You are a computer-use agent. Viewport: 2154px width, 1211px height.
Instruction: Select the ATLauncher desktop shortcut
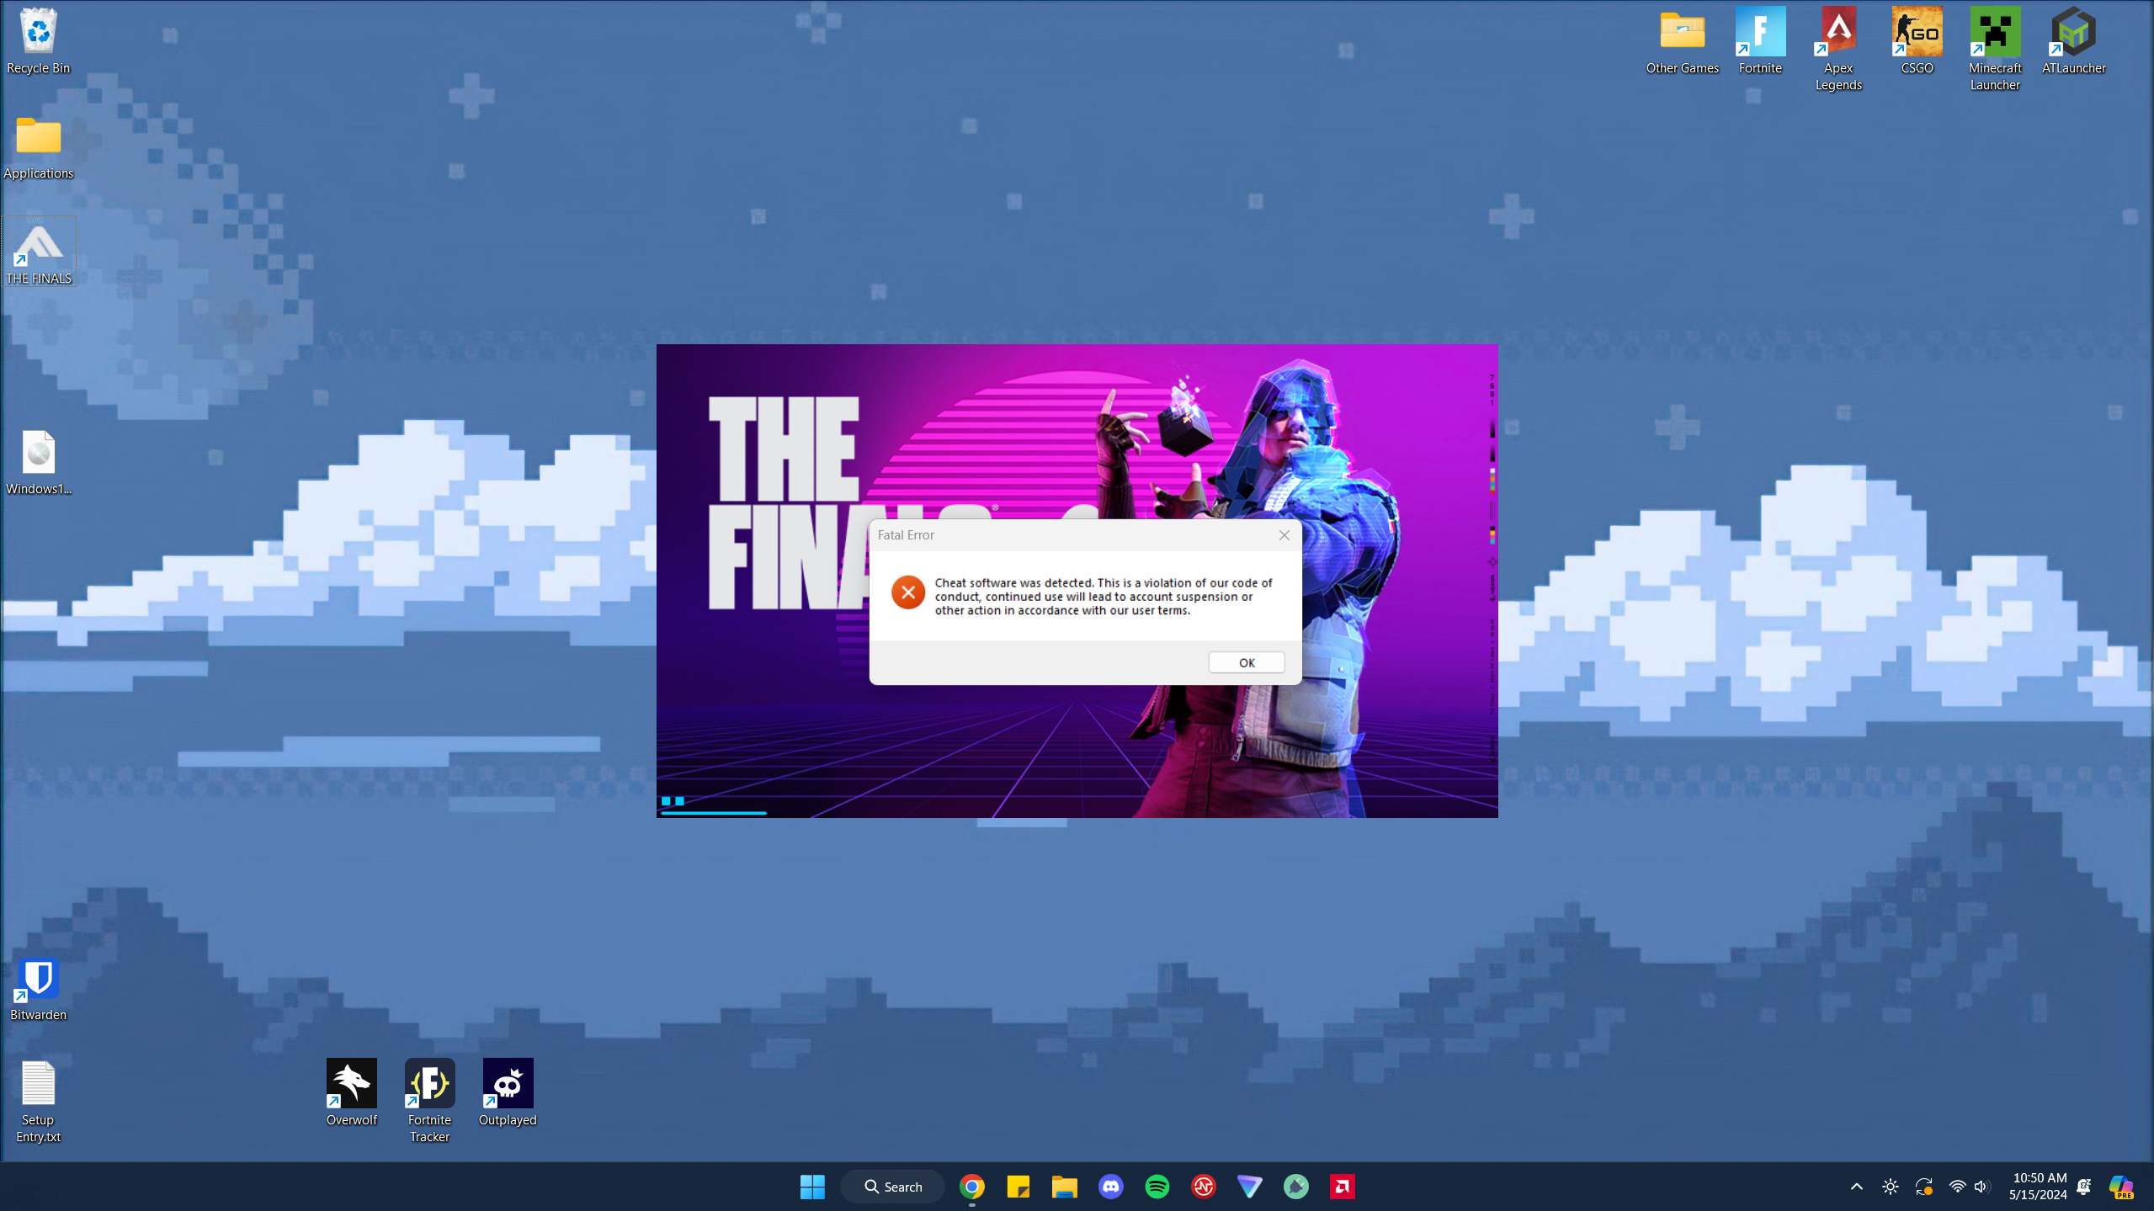point(2073,41)
